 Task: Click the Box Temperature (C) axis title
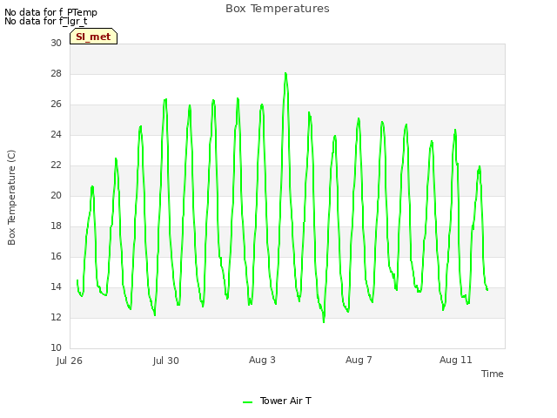[x=11, y=198]
